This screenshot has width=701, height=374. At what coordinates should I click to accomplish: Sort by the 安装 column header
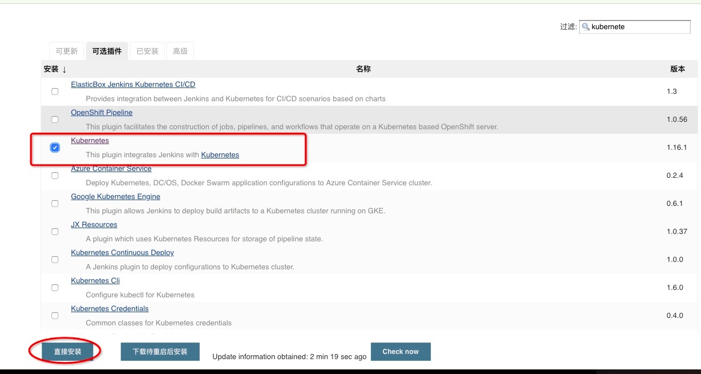pyautogui.click(x=55, y=69)
